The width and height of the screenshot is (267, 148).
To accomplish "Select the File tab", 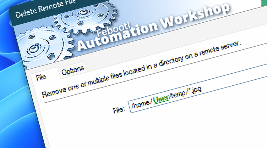I will pyautogui.click(x=41, y=78).
